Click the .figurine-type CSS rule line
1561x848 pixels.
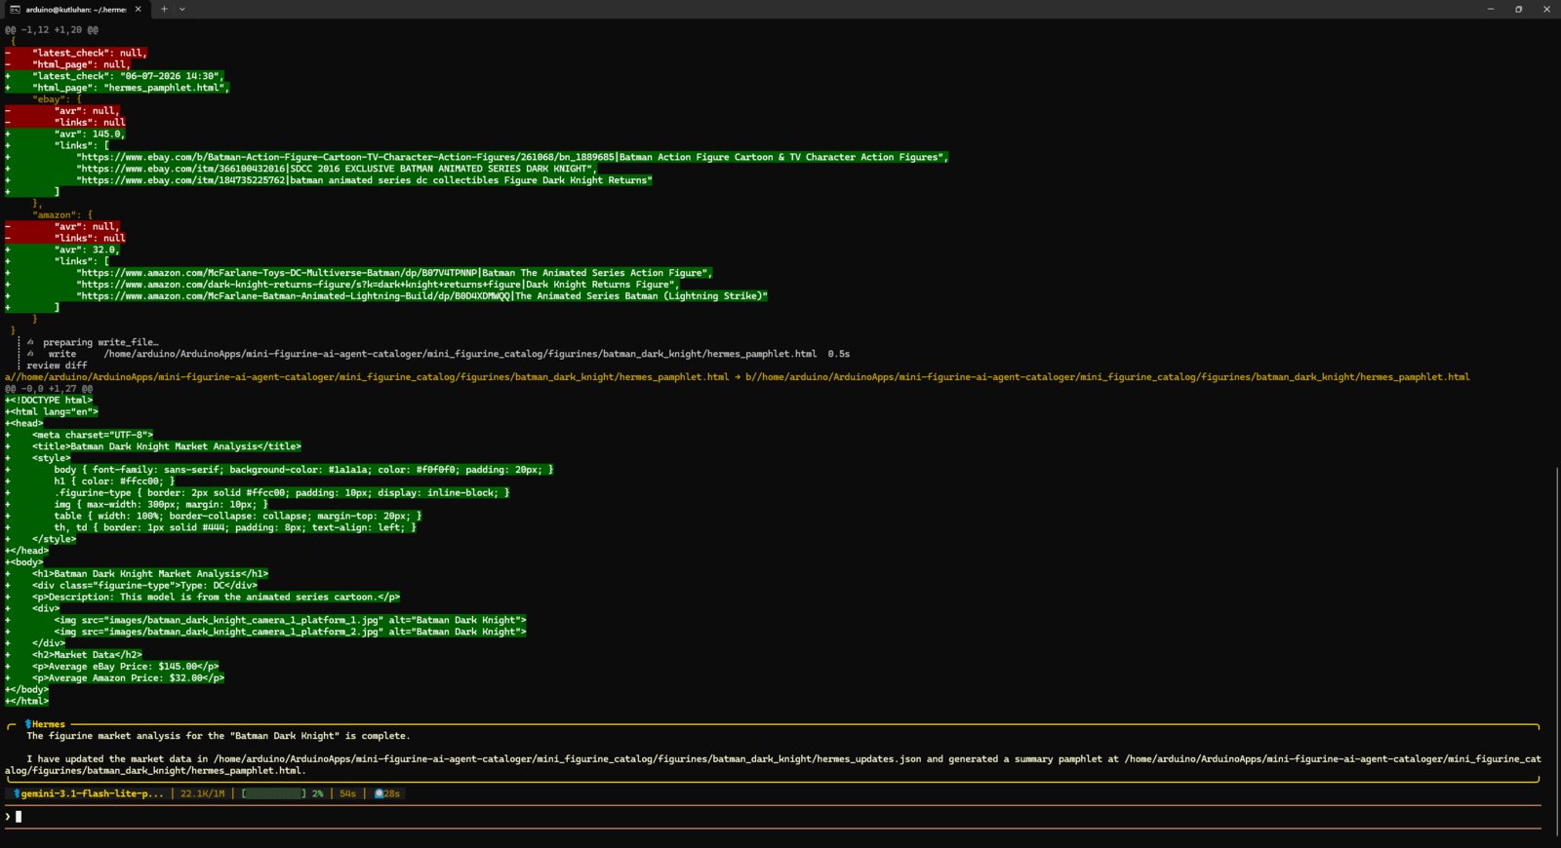[258, 492]
